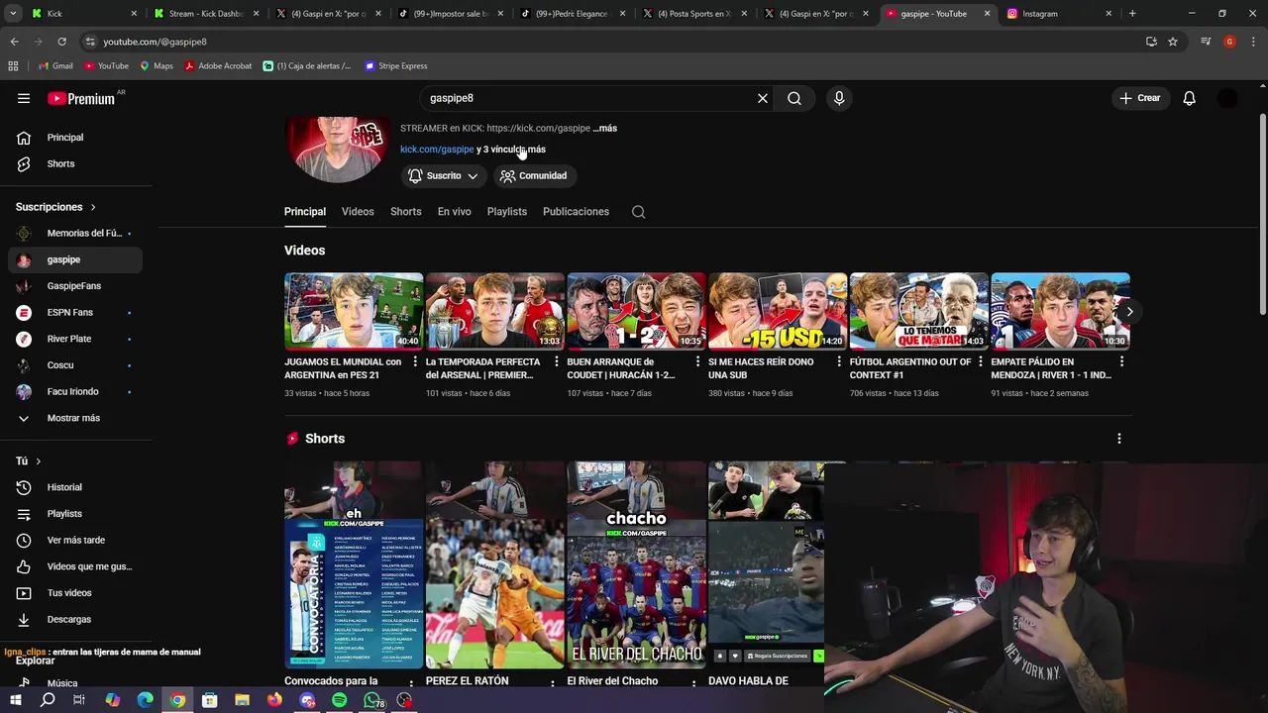Open the Comunidad button
This screenshot has width=1268, height=713.
[534, 176]
